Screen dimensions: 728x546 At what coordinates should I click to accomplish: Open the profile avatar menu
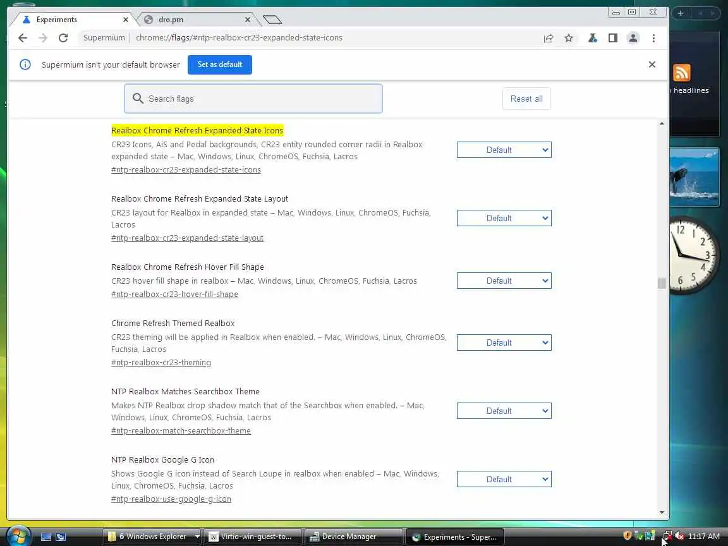[x=633, y=38]
